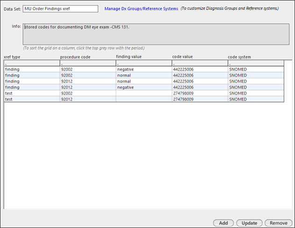The width and height of the screenshot is (295, 228).
Task: Click SNOMED in 92012 normal row
Action: click(256, 81)
